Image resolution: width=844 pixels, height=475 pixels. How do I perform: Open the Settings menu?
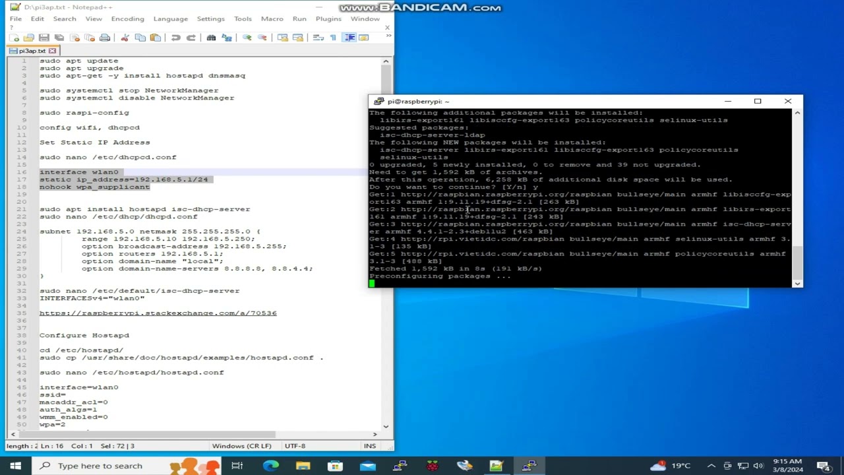click(211, 18)
